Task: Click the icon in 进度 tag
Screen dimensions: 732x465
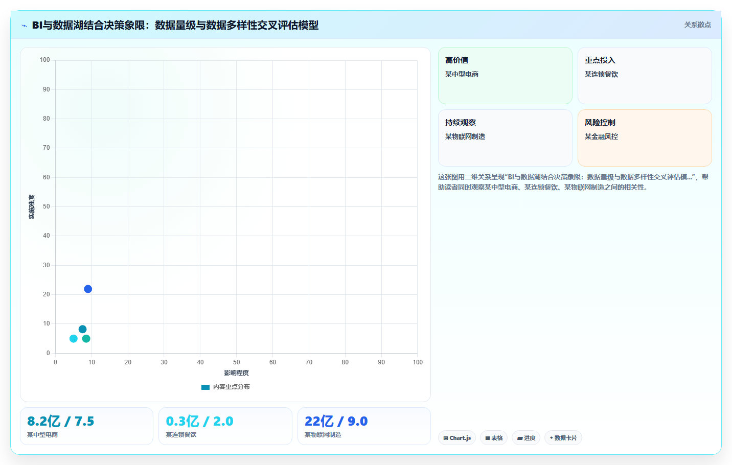Action: pyautogui.click(x=520, y=438)
